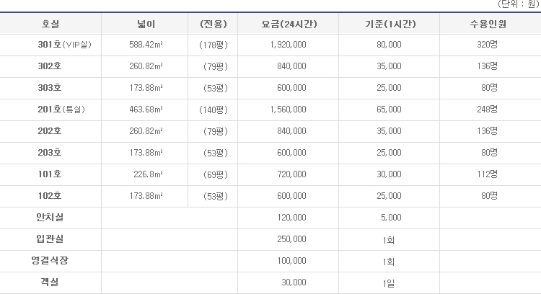Click the 호실 column header
The height and width of the screenshot is (294, 541).
(x=50, y=24)
